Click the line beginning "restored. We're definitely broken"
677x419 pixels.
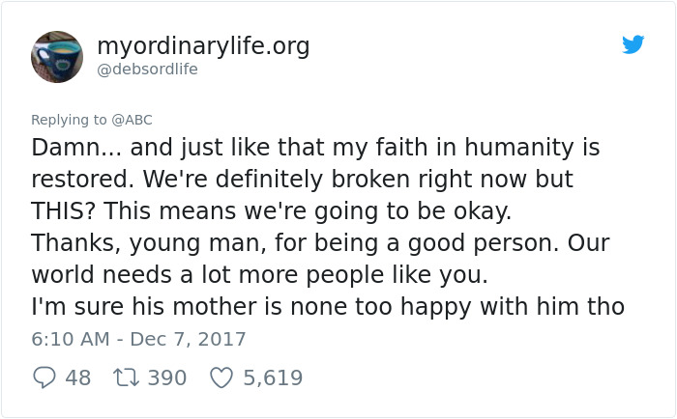click(302, 180)
